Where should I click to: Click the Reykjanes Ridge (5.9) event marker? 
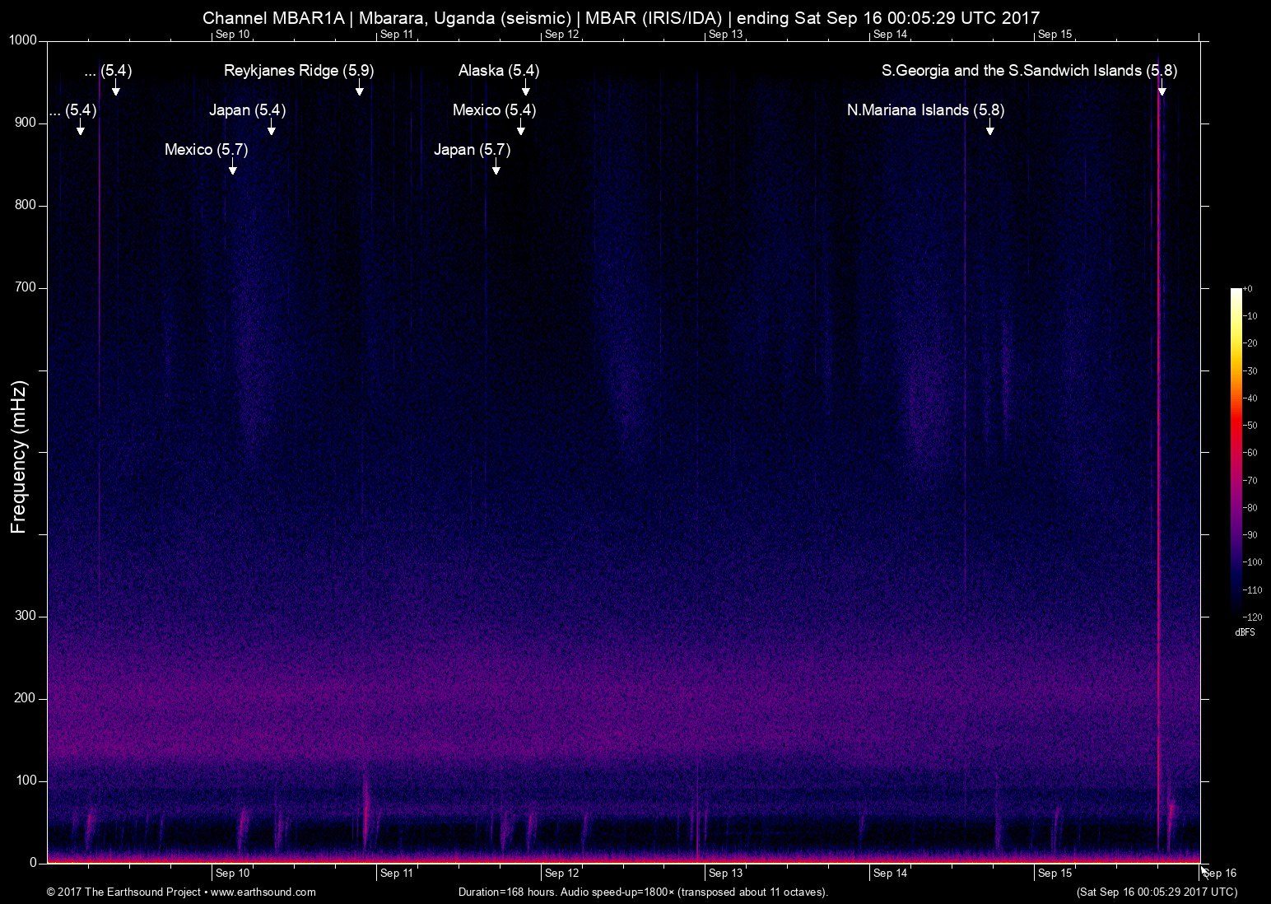(x=299, y=70)
